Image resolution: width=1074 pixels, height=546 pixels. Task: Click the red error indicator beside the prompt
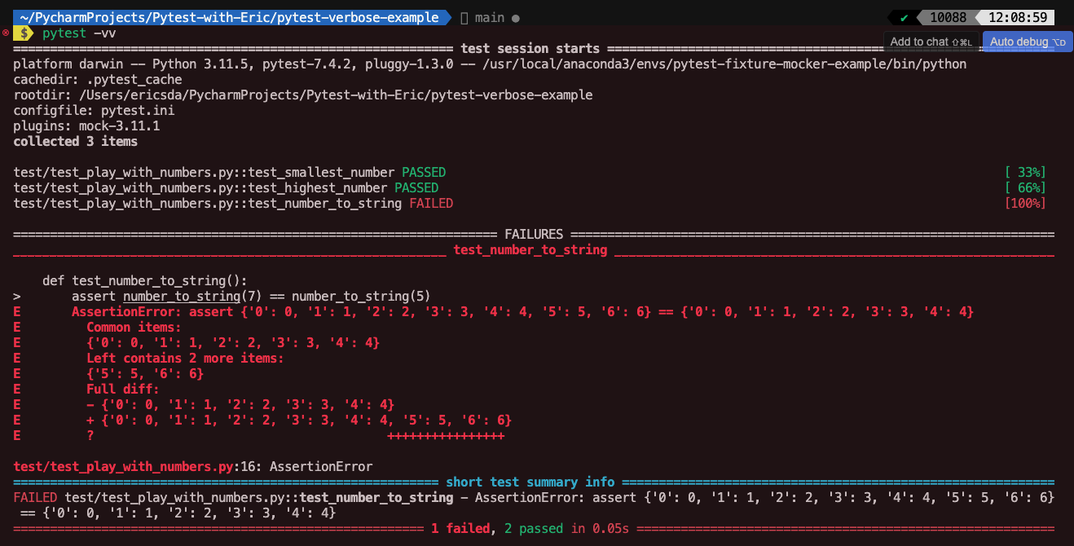(x=6, y=33)
